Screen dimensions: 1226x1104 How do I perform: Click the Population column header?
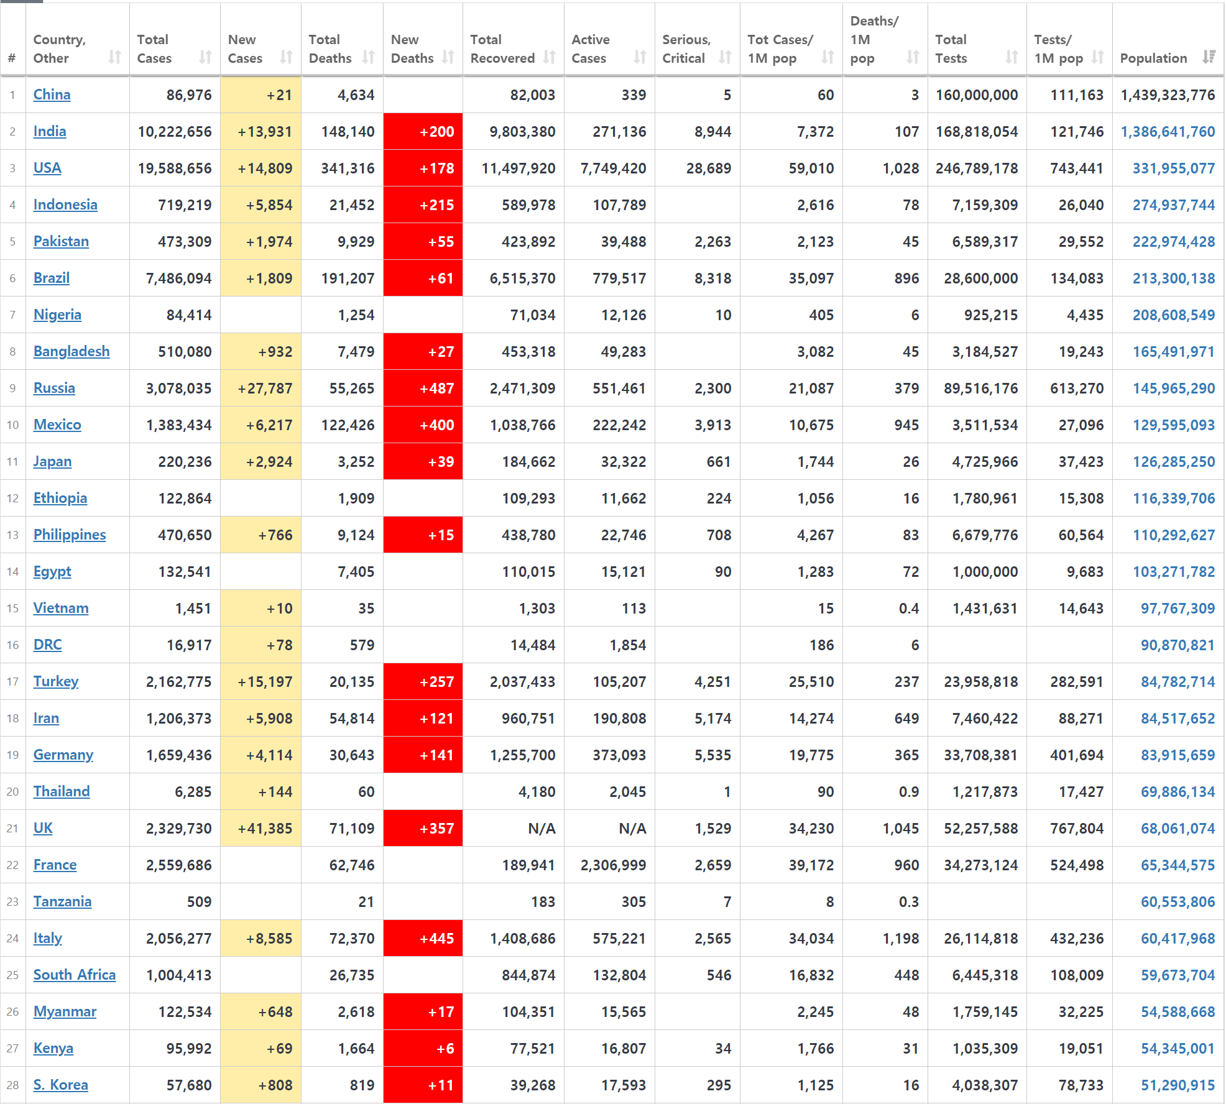click(1153, 58)
